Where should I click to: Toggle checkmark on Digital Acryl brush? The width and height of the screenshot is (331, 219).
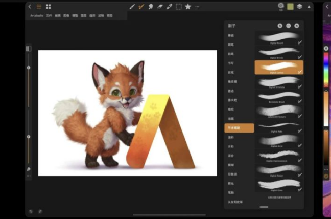[x=300, y=145]
